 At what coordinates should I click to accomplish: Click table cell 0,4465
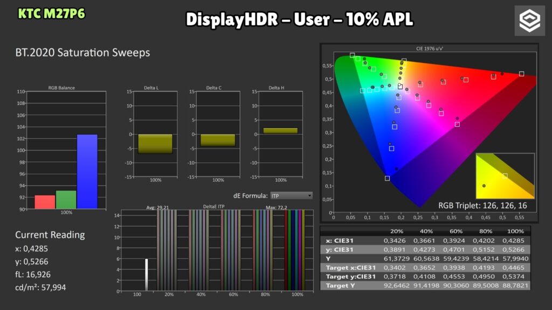pyautogui.click(x=513, y=267)
